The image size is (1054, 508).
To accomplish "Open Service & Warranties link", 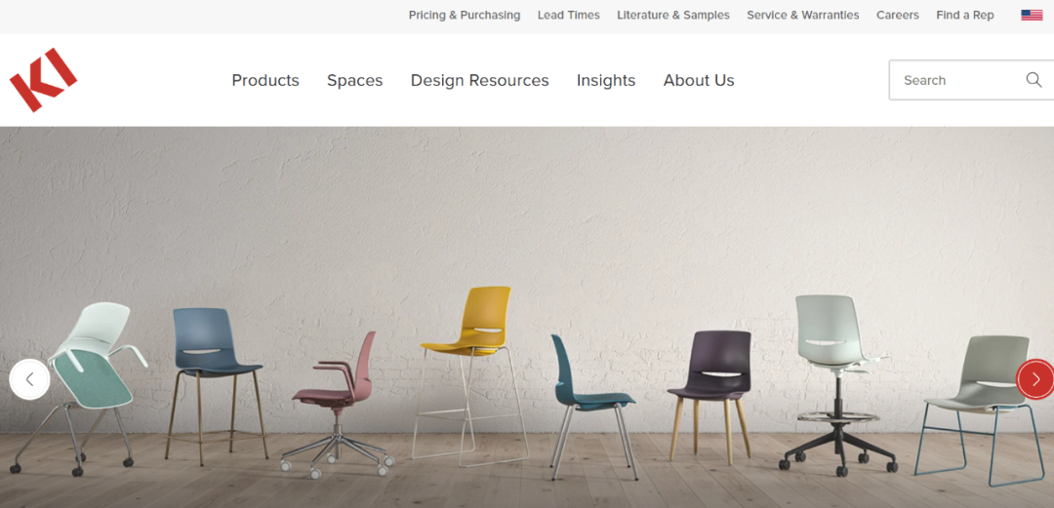I will [803, 15].
